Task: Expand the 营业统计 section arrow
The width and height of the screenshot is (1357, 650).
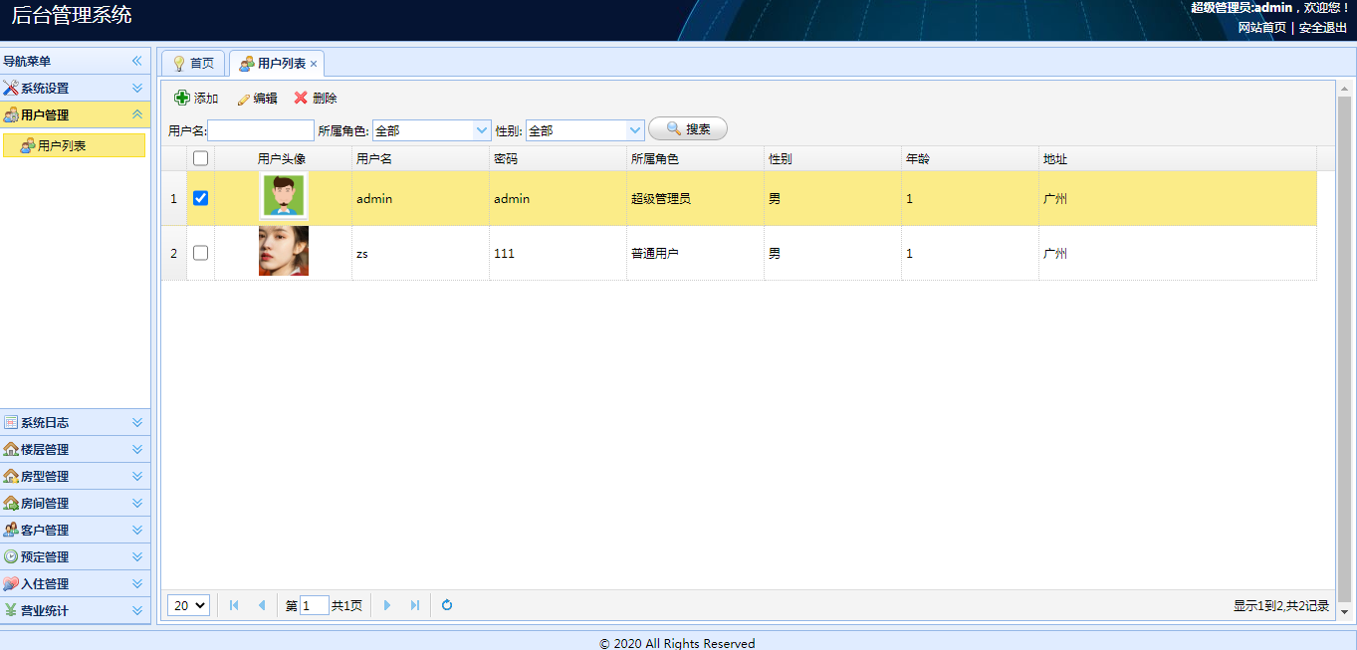Action: click(x=137, y=610)
